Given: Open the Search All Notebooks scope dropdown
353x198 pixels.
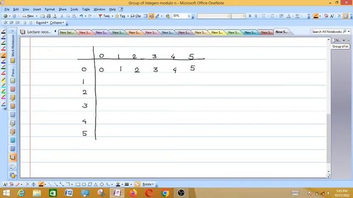Looking at the screenshot, I should [349, 32].
